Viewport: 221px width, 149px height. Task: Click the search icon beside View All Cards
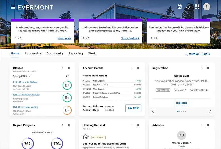click(x=186, y=54)
